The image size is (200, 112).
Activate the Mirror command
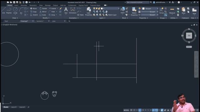43,12
